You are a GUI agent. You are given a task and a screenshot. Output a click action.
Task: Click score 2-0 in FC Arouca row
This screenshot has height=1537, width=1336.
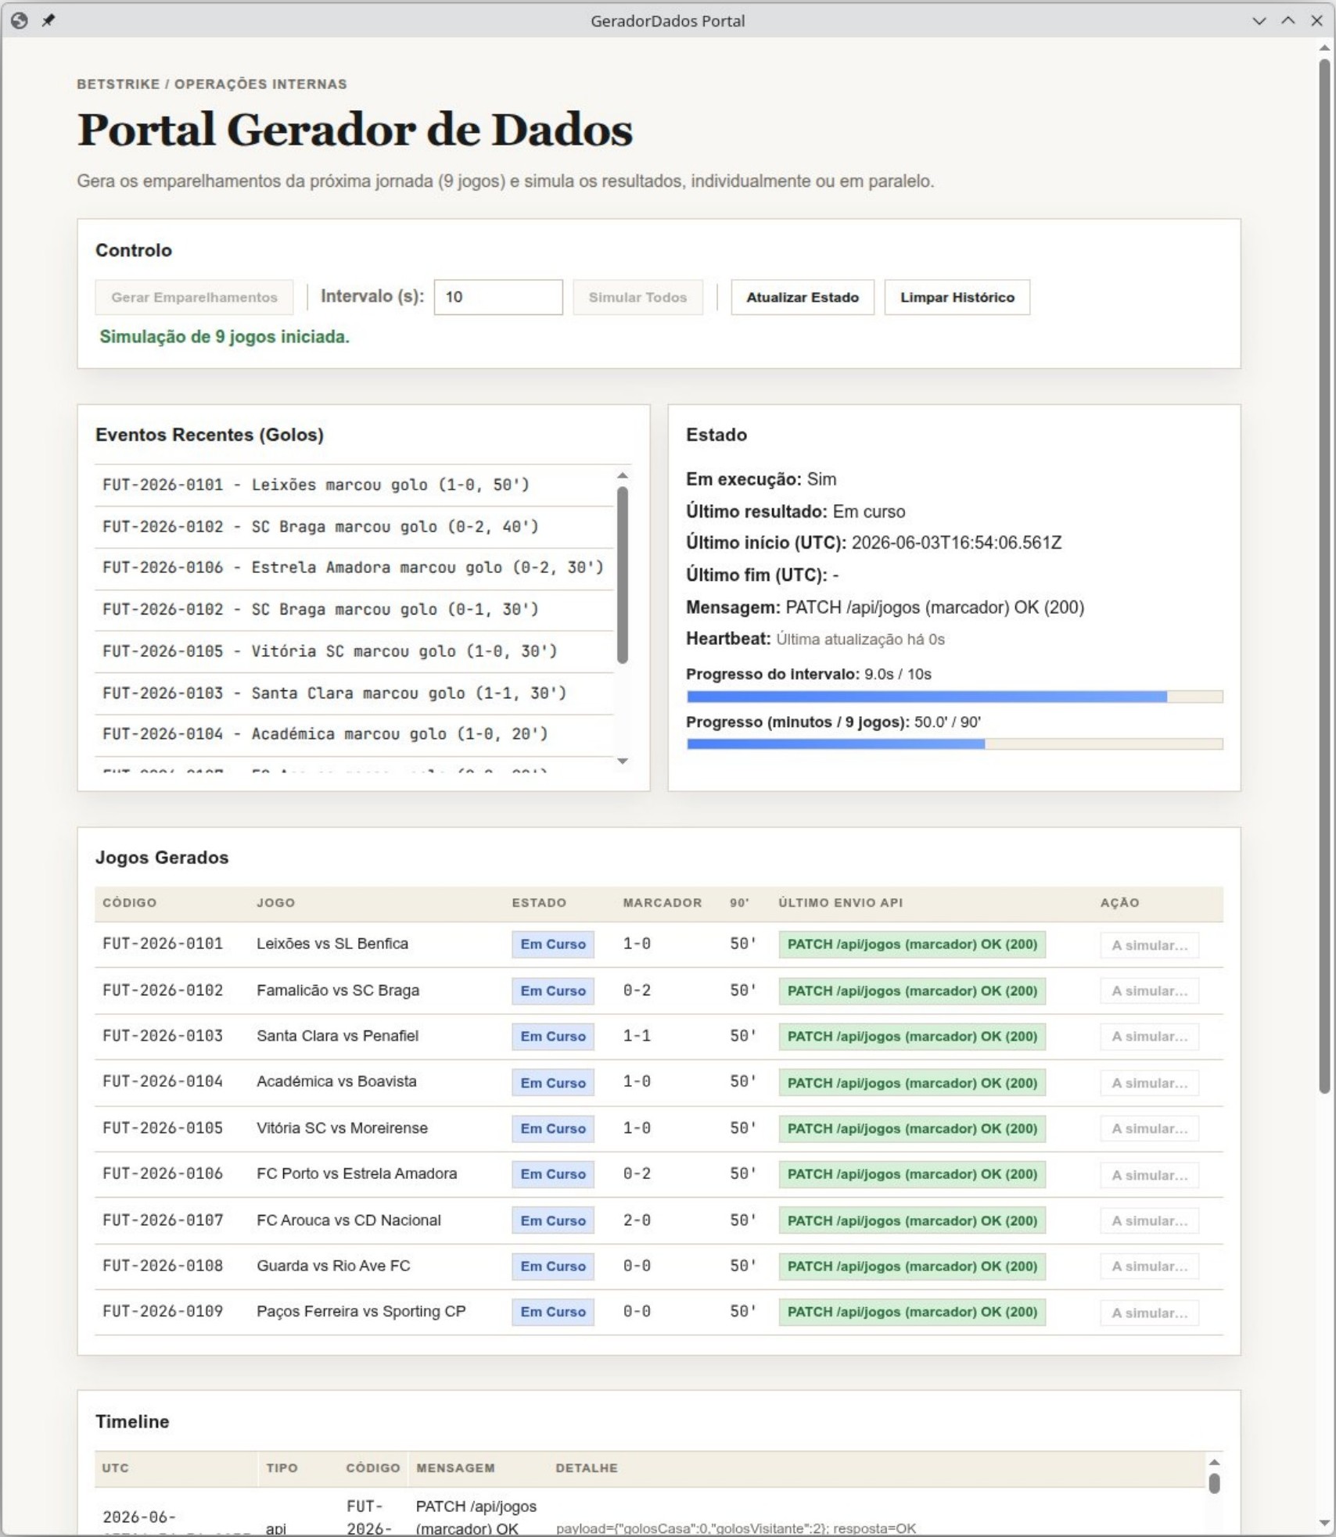[x=637, y=1220]
